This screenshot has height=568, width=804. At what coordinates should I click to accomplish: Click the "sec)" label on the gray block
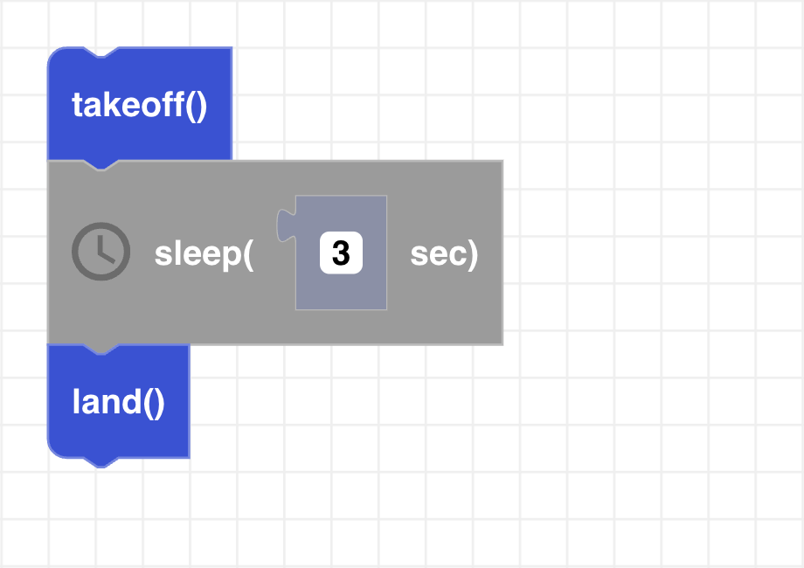(x=444, y=253)
